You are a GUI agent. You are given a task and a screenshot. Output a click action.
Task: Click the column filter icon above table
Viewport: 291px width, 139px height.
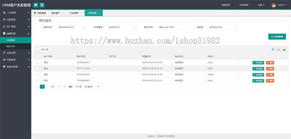click(x=273, y=50)
